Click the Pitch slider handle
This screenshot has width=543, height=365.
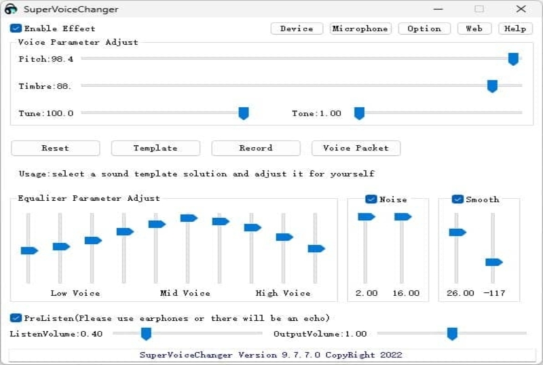[x=513, y=59]
